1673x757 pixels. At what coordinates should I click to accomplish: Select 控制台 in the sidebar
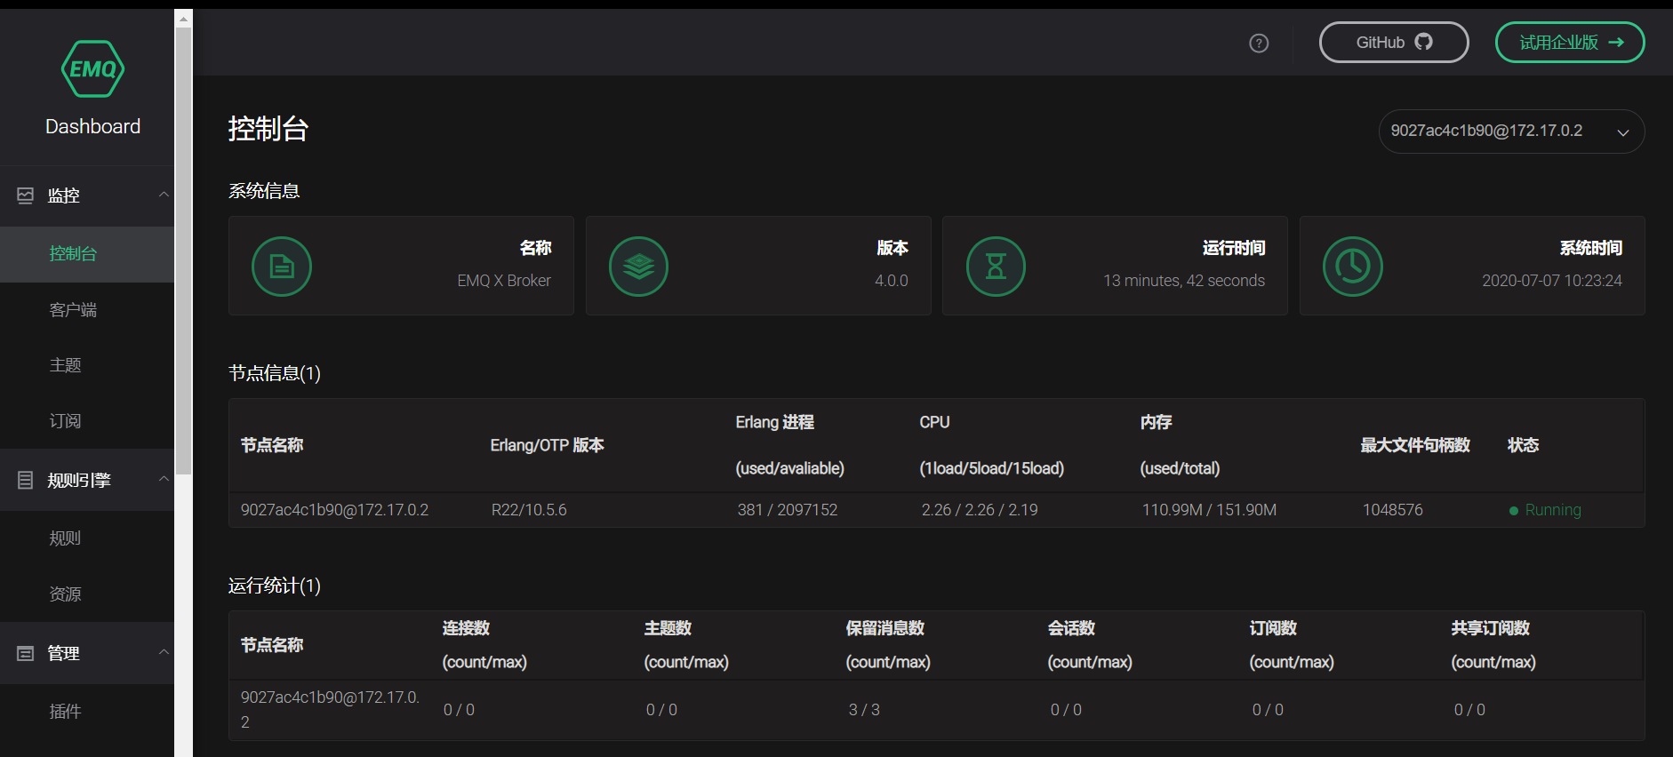[x=87, y=254]
